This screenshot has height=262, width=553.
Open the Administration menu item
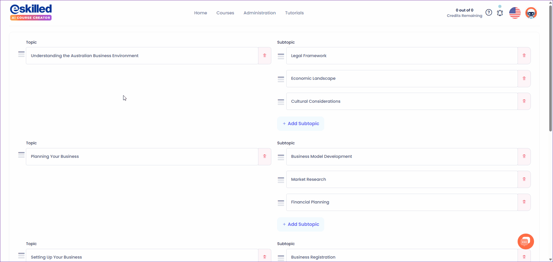coord(260,13)
